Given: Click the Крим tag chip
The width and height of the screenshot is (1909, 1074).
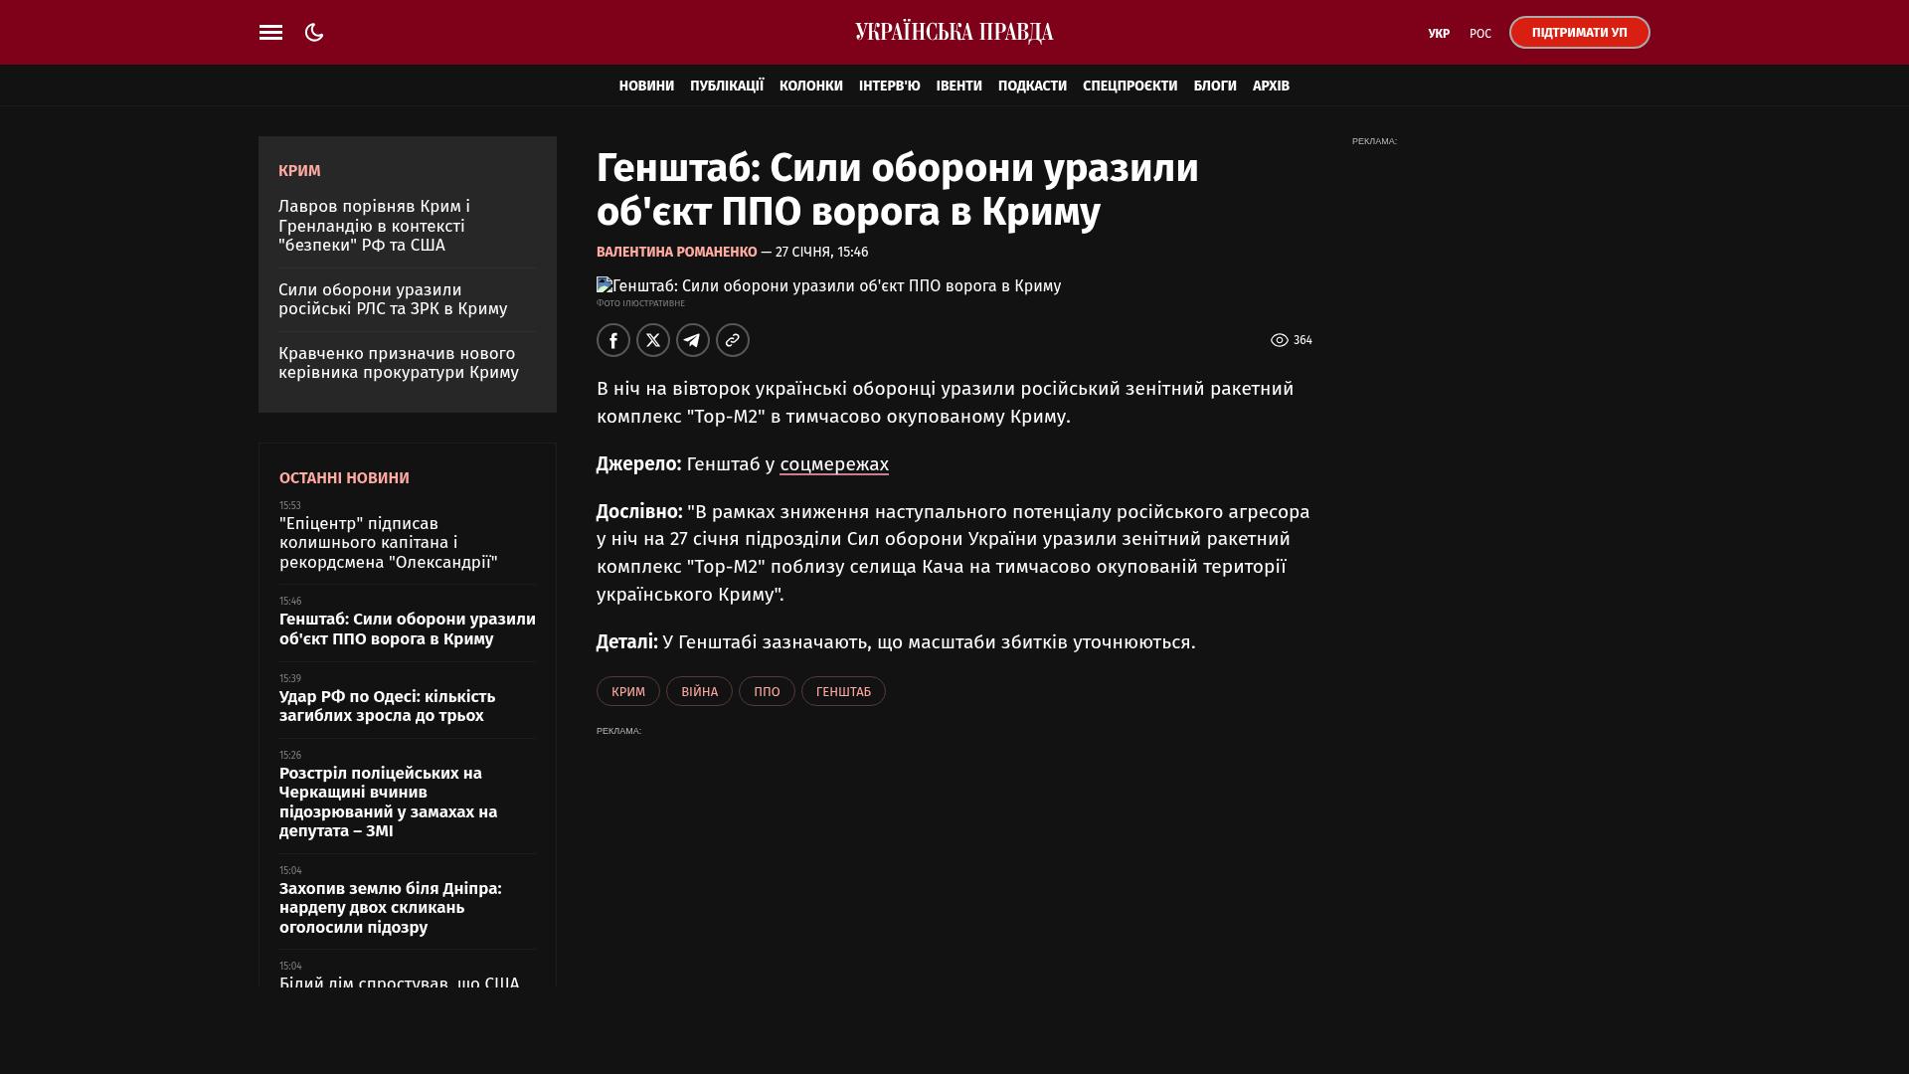Looking at the screenshot, I should coord(627,691).
